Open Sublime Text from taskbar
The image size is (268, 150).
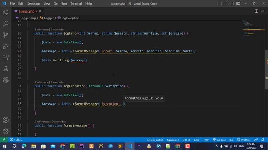coord(120,146)
